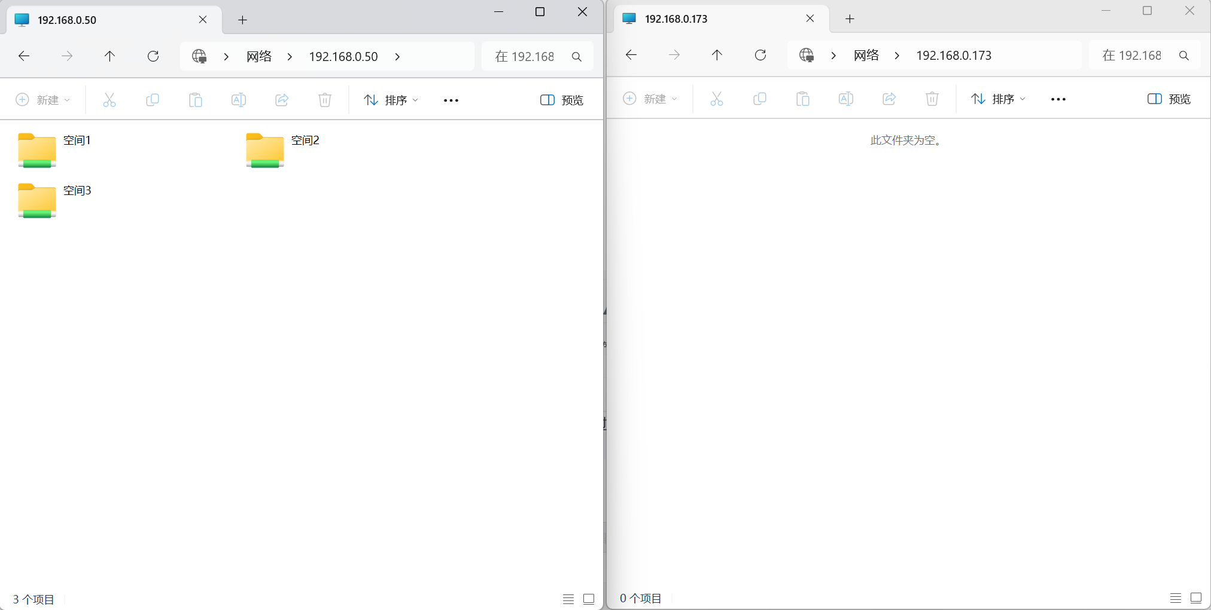
Task: Toggle 预览 pane in right window
Action: (1169, 99)
